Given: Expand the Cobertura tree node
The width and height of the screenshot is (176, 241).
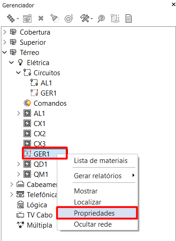Looking at the screenshot, I should tap(5, 32).
